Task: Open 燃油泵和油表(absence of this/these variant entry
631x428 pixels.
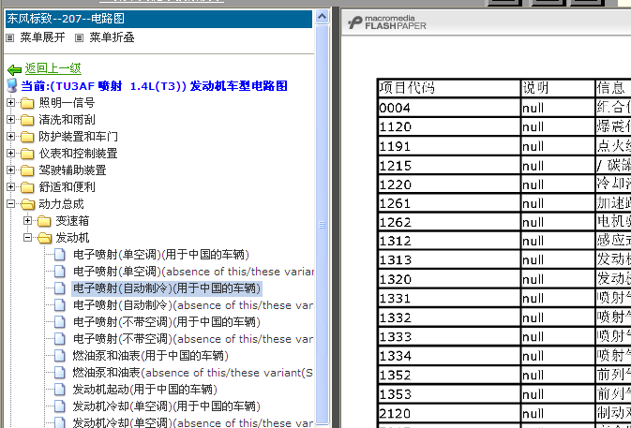Action: click(193, 373)
